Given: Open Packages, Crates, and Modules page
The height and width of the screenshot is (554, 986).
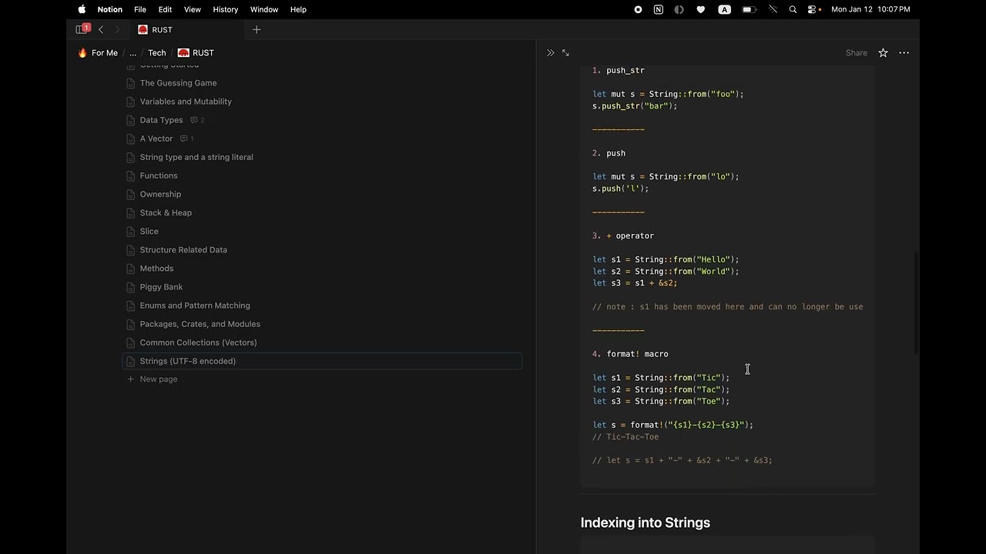Looking at the screenshot, I should (x=200, y=324).
